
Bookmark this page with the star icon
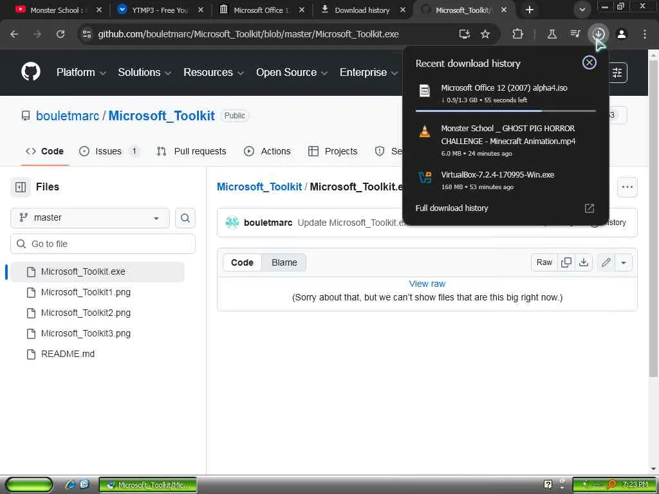click(485, 34)
